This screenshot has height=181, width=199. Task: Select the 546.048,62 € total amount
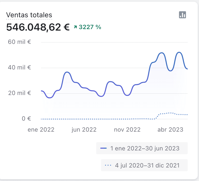click(38, 27)
